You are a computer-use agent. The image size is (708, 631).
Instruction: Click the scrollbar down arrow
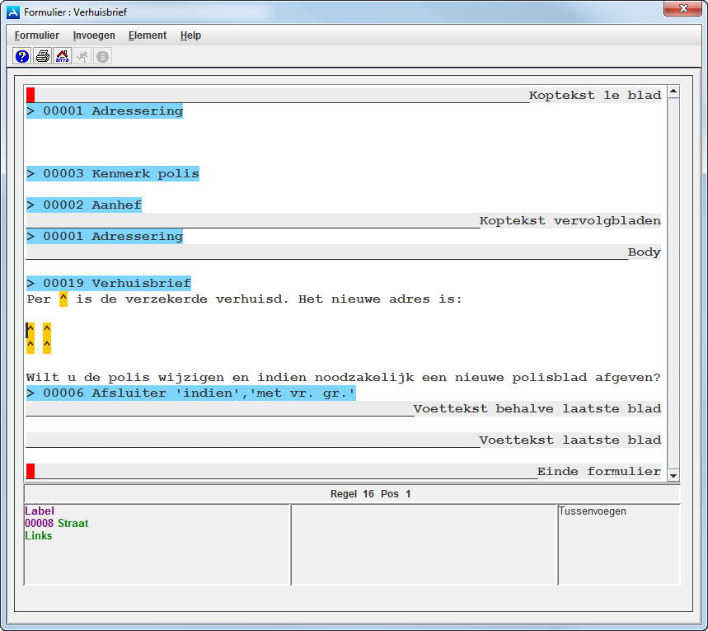pos(673,475)
